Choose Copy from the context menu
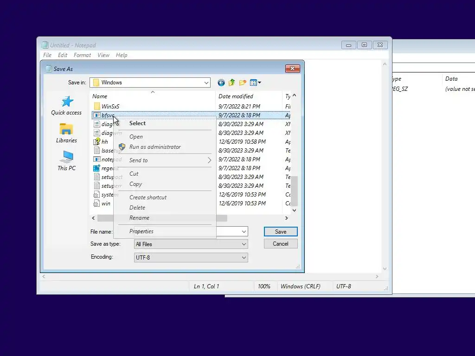This screenshot has height=356, width=475. [x=165, y=184]
